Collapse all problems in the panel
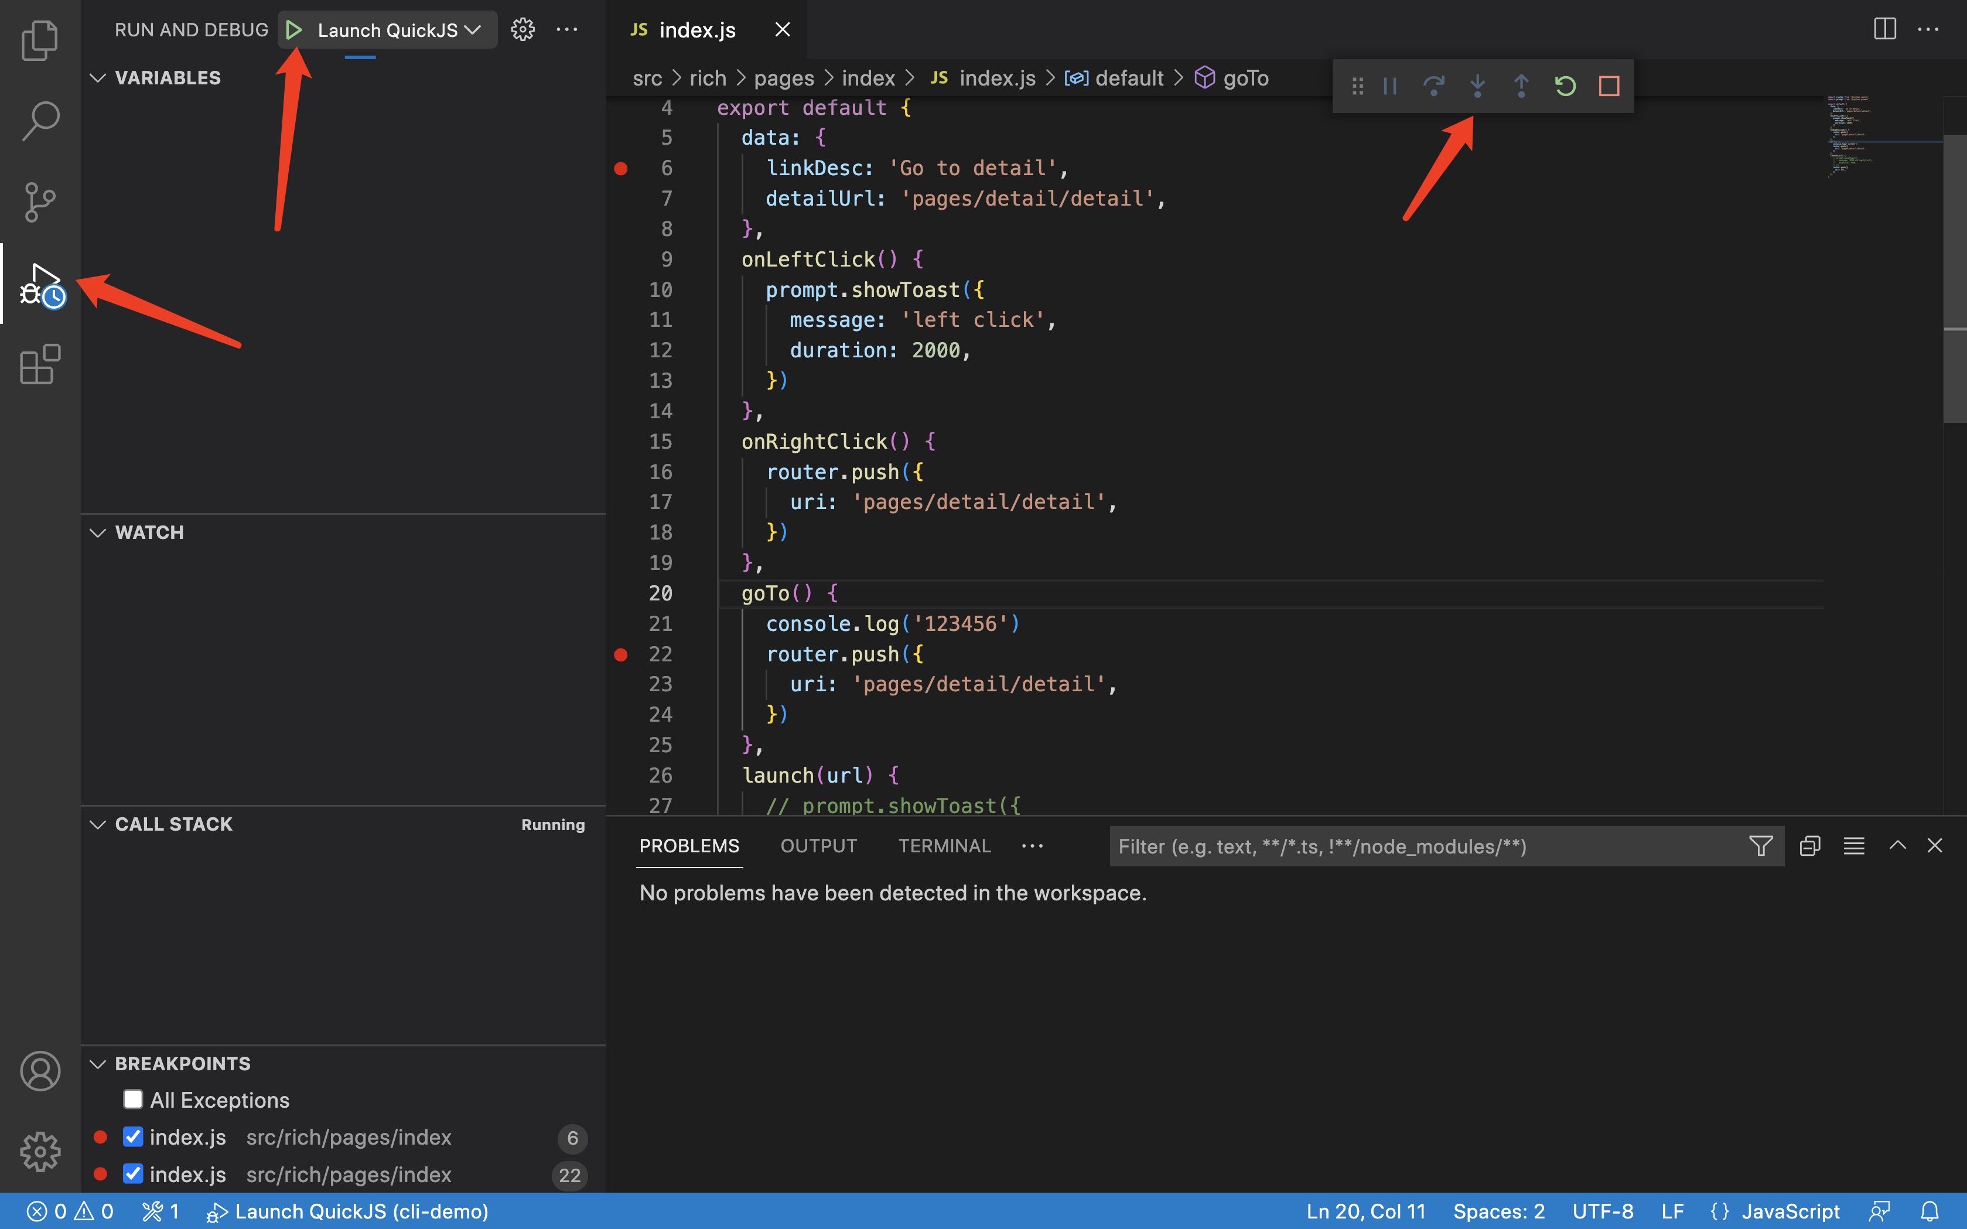This screenshot has height=1229, width=1967. click(x=1809, y=846)
